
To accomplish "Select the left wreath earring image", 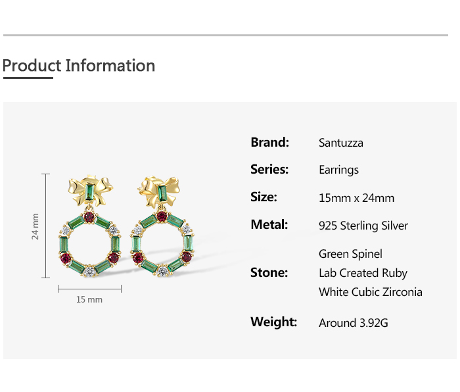I will pos(89,226).
